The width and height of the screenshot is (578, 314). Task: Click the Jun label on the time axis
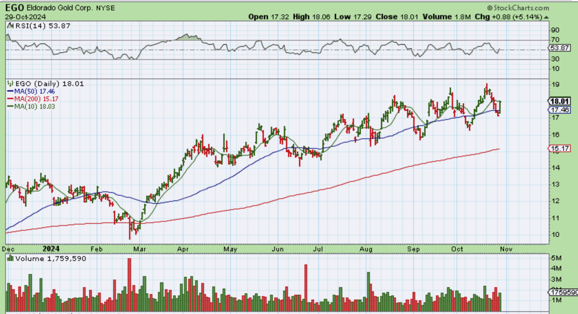point(277,249)
